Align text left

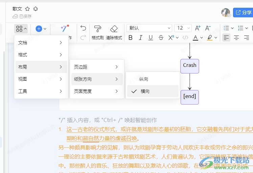coord(226,38)
